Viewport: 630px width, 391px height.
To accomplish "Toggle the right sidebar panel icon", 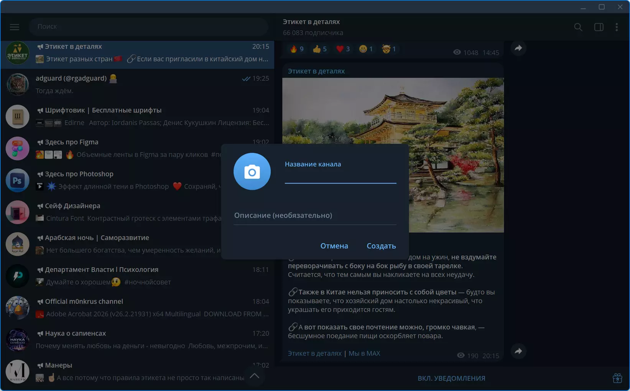I will click(599, 27).
